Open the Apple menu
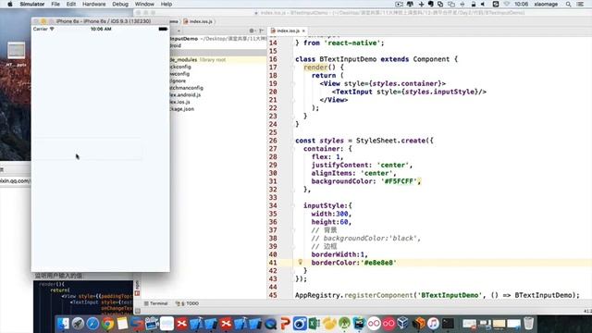Viewport: 592px width, 333px height. [x=10, y=4]
